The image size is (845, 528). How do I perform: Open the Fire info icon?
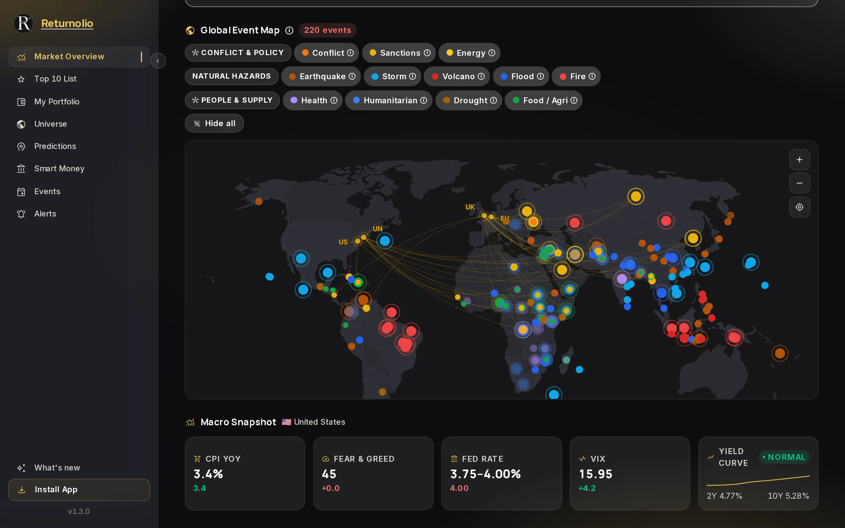pyautogui.click(x=592, y=76)
